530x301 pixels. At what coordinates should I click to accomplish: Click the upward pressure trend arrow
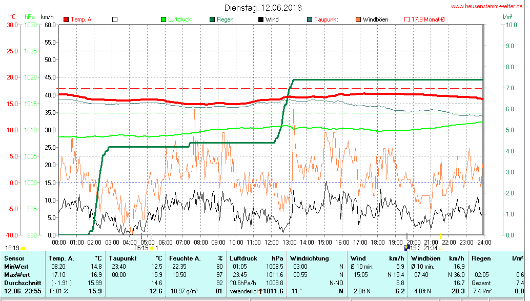(260, 291)
